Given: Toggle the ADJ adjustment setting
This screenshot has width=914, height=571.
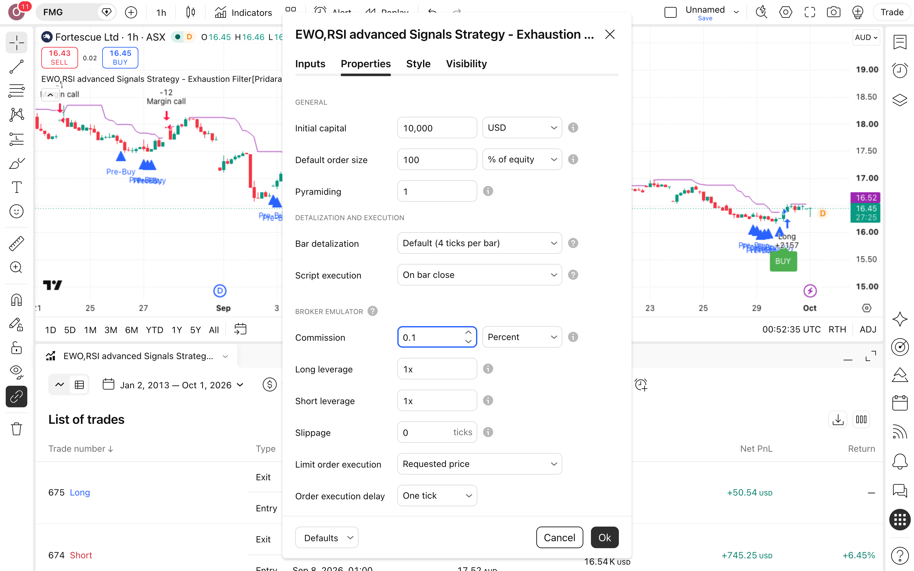Looking at the screenshot, I should click(868, 329).
